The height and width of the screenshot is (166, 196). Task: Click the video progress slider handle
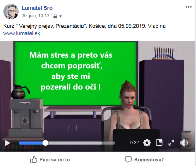tap(45, 143)
